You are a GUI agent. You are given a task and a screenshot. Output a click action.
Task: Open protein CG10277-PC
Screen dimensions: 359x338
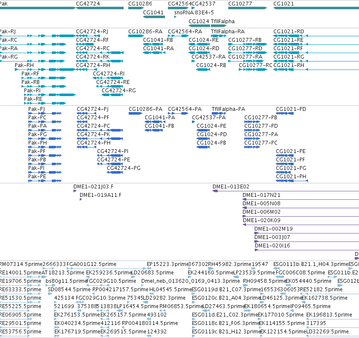point(252,147)
